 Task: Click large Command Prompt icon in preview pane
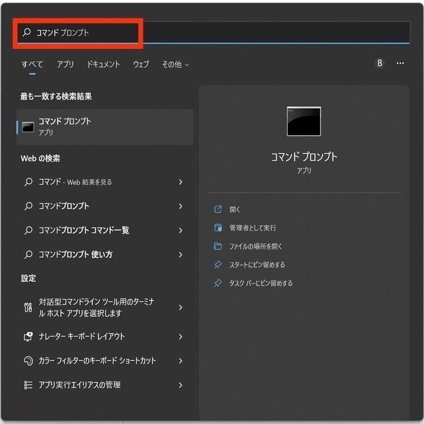coord(304,122)
